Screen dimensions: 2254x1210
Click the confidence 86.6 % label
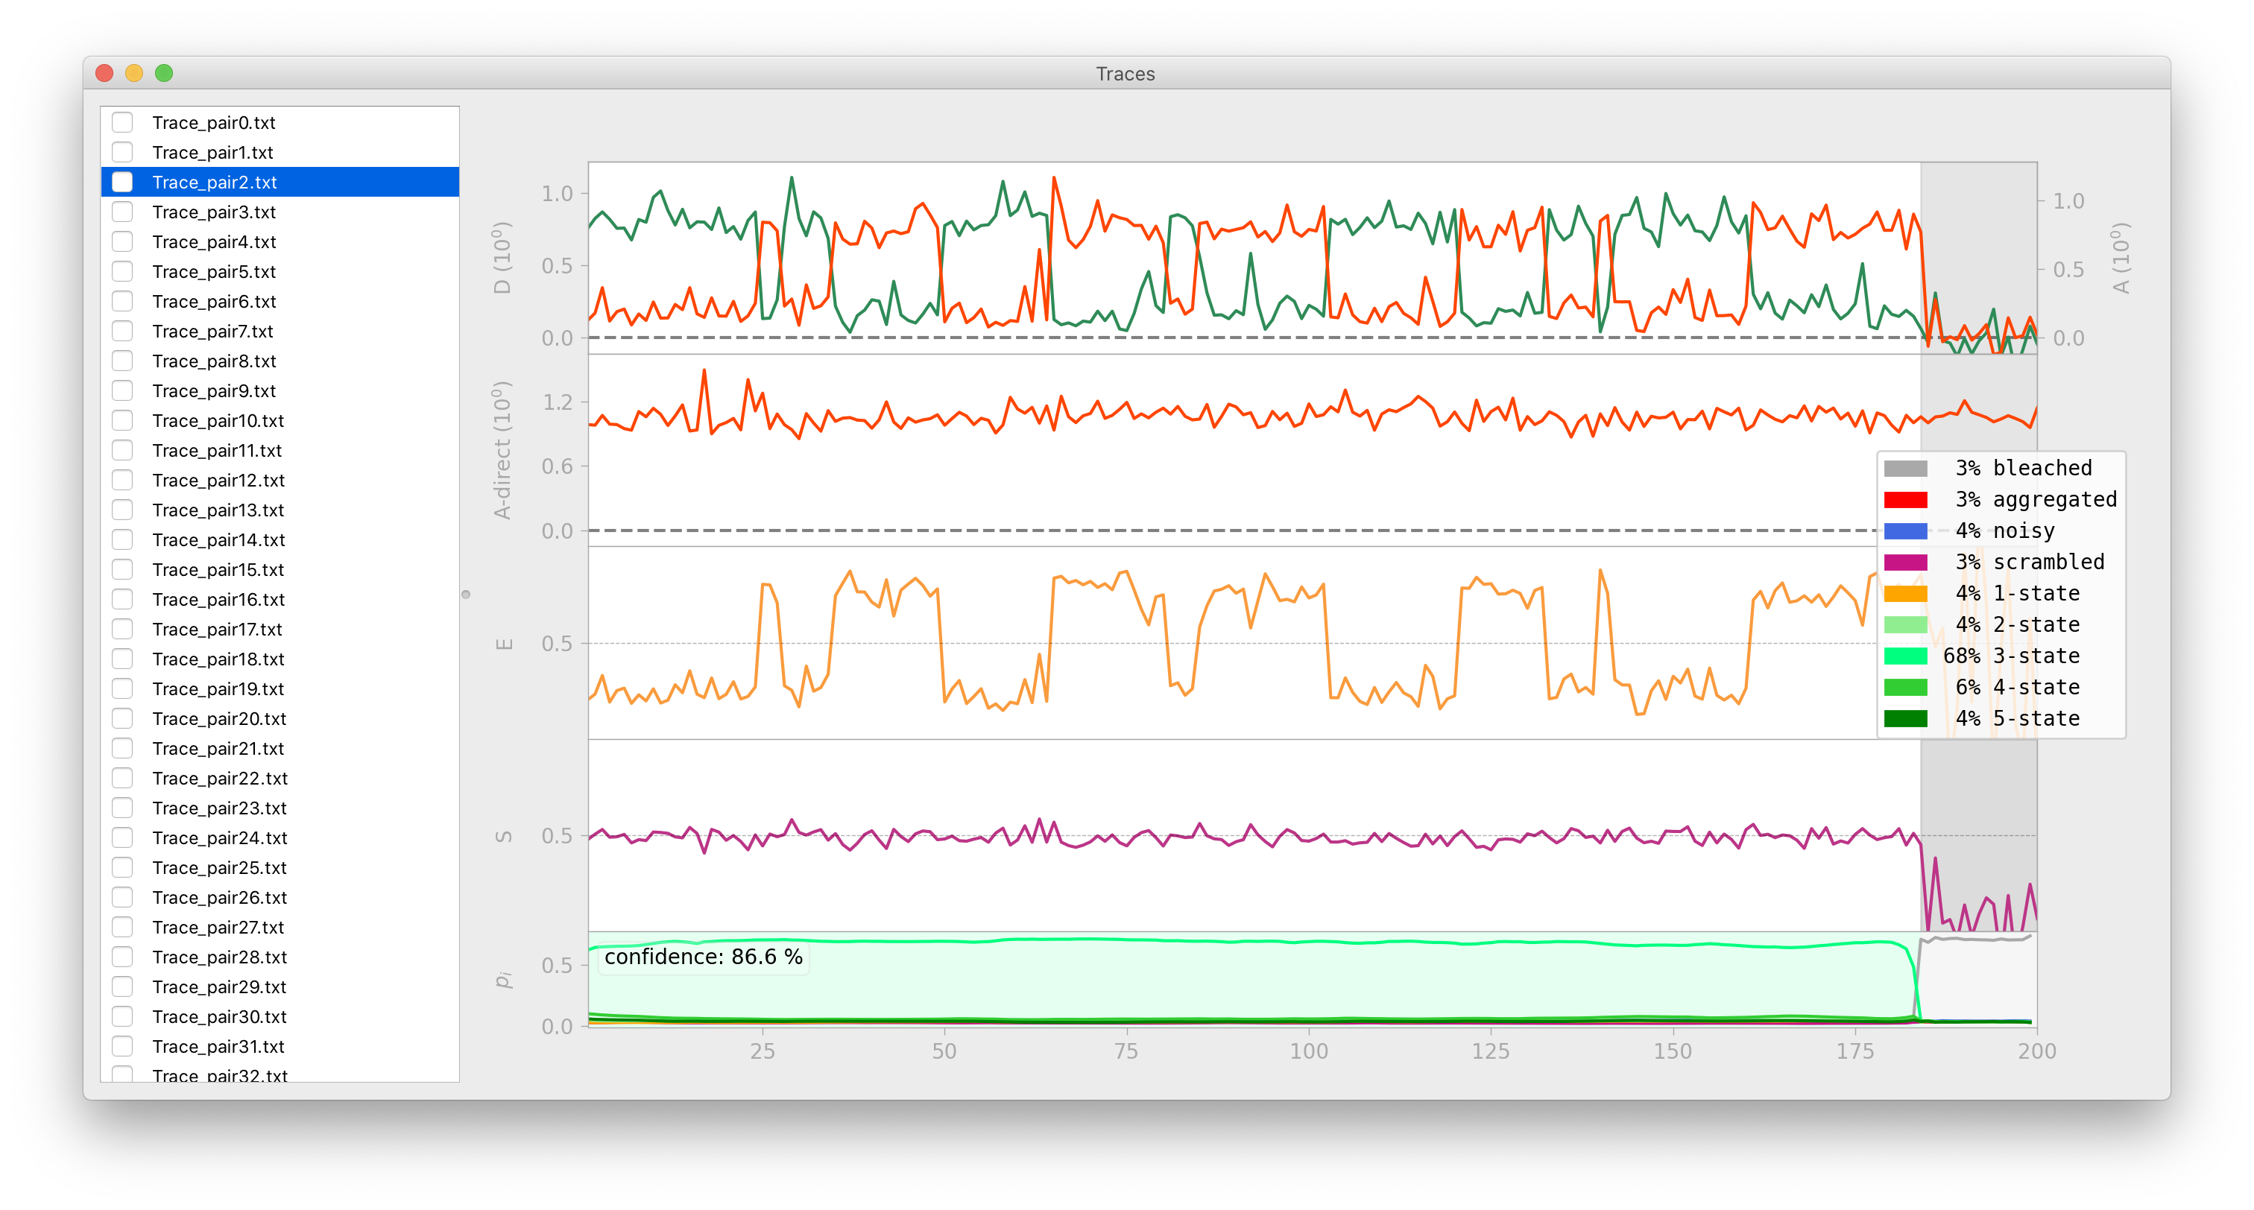pyautogui.click(x=703, y=957)
